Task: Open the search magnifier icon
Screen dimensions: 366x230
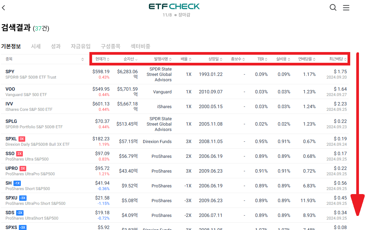Action: pos(333,7)
